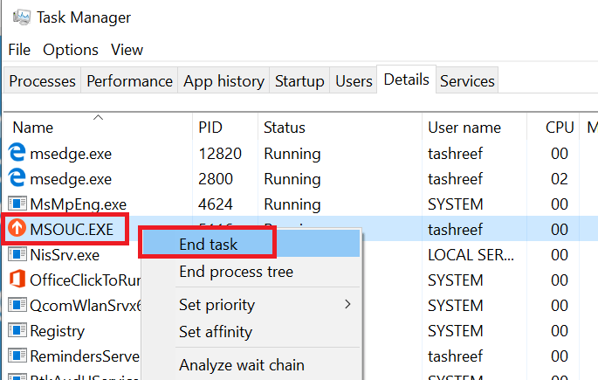Open the Options menu
The image size is (598, 380).
coord(71,50)
